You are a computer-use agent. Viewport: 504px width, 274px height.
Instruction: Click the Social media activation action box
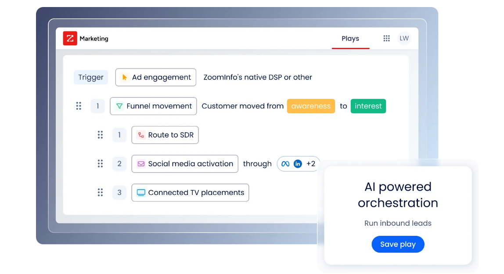(185, 164)
